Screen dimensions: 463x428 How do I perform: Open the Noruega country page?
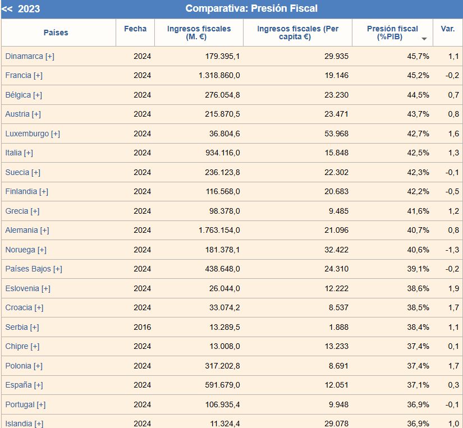21,250
